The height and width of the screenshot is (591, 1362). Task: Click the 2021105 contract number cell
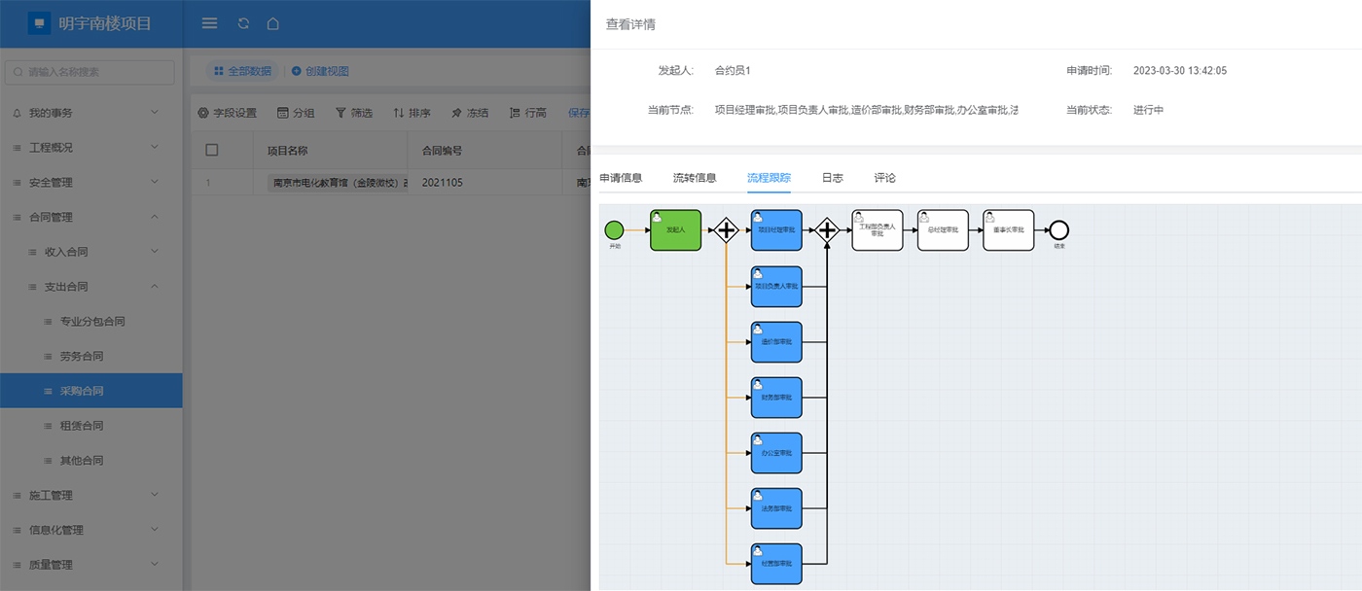click(x=442, y=182)
